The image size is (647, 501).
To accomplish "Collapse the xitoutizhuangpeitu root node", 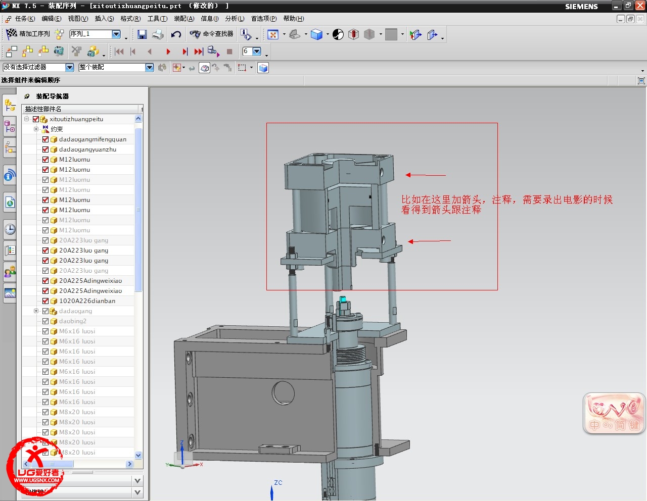I will click(x=27, y=119).
